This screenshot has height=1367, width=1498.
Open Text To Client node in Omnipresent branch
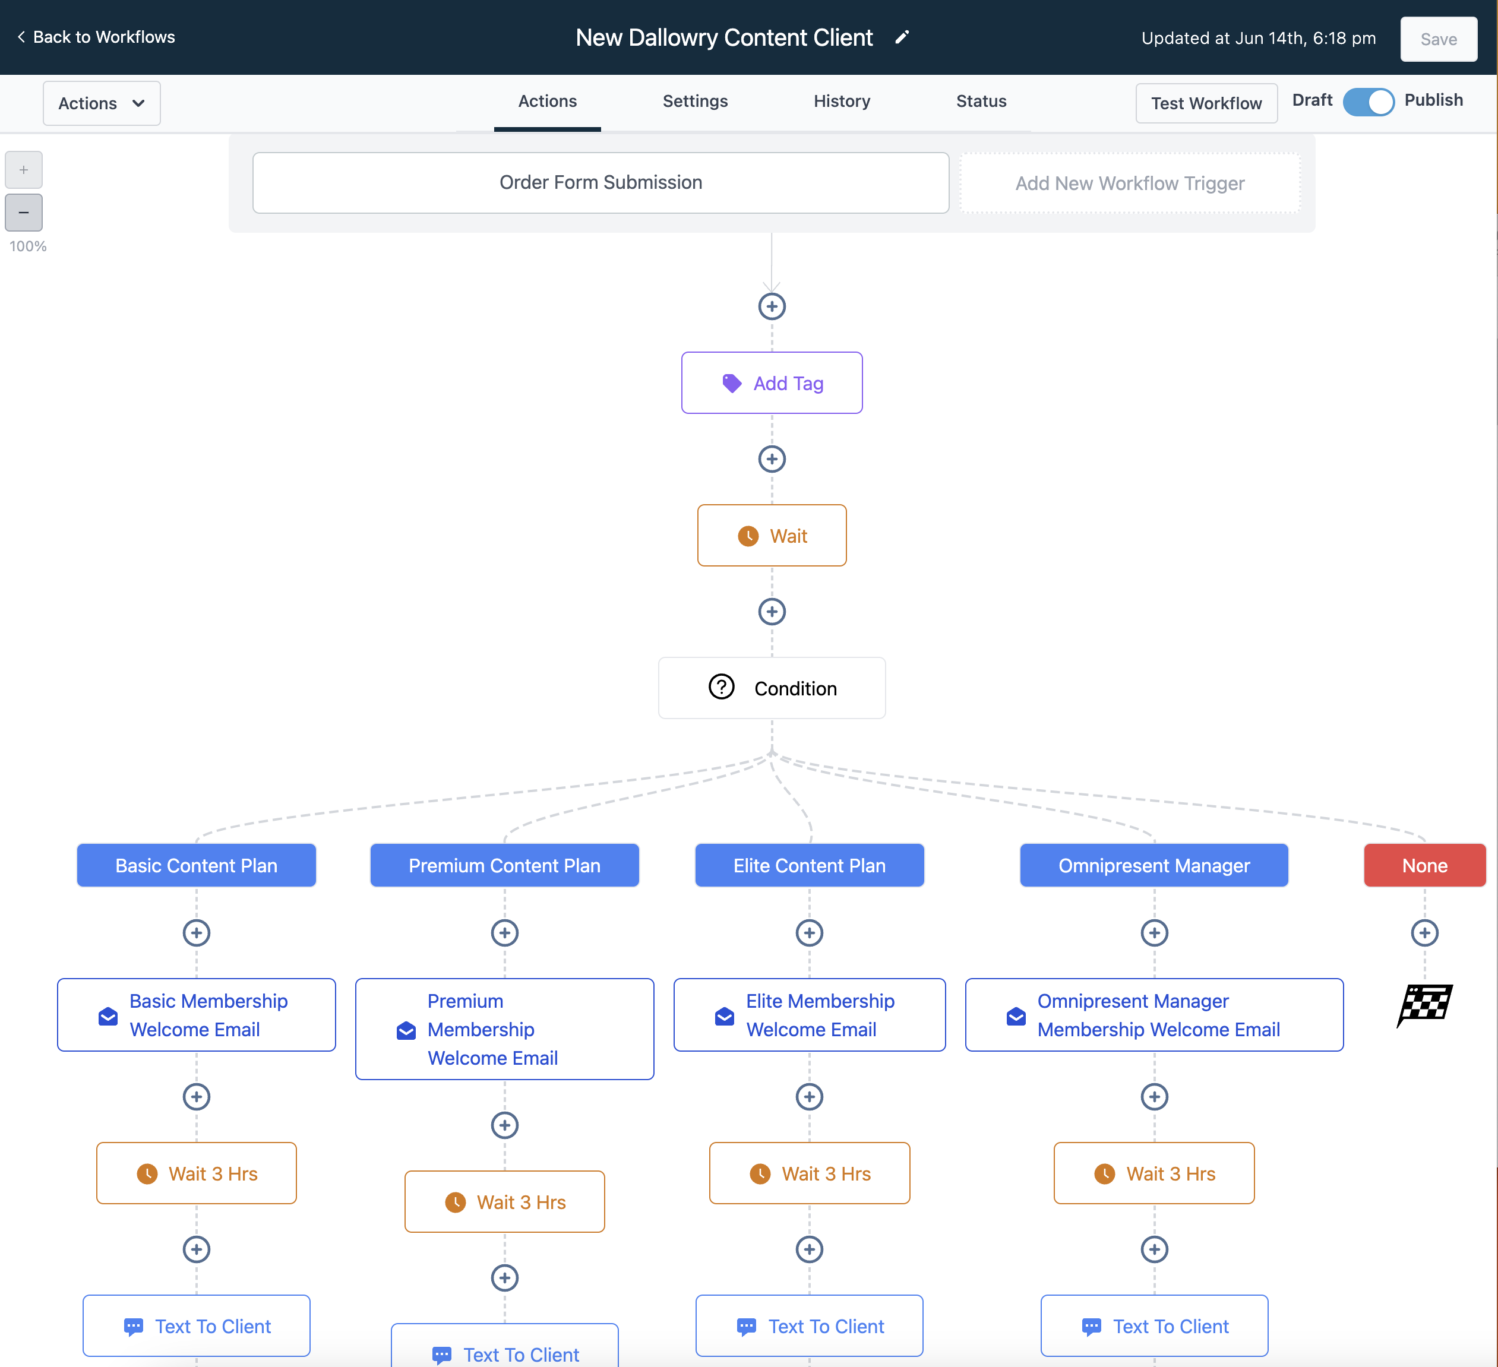pyautogui.click(x=1154, y=1325)
